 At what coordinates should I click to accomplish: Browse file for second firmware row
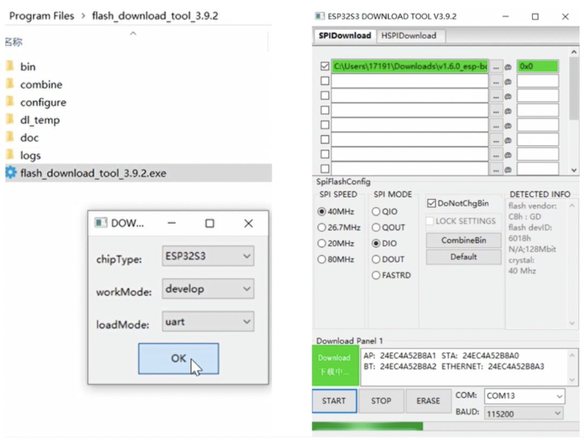[x=496, y=81]
